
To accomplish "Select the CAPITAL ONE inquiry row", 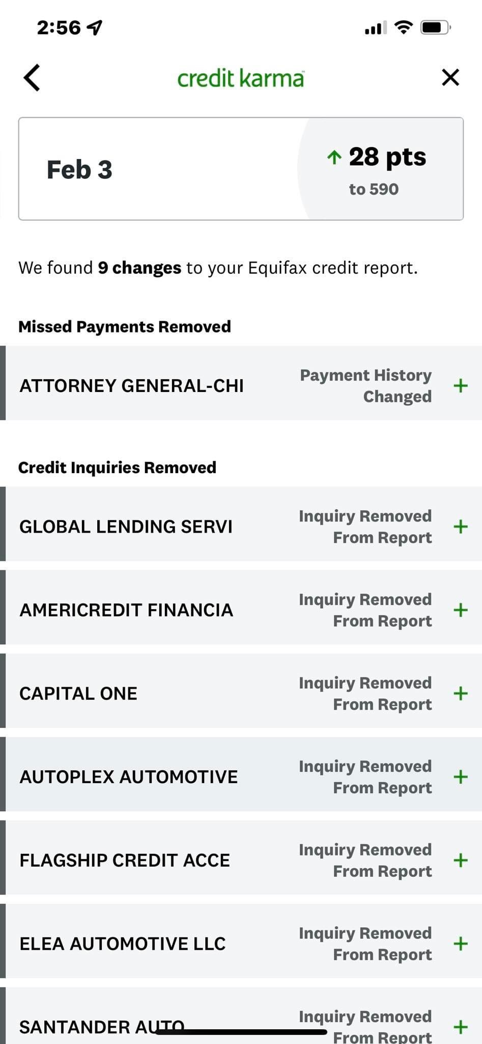I will (241, 693).
